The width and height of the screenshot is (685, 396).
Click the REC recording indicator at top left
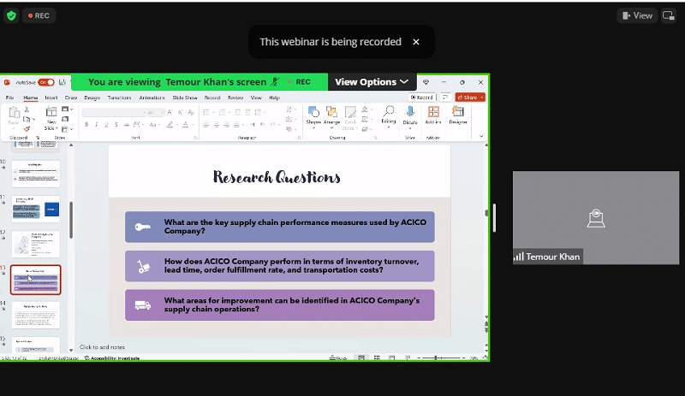click(x=39, y=15)
